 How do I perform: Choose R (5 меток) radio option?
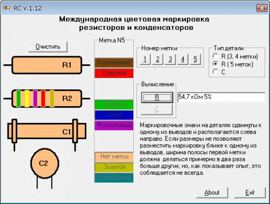(x=233, y=64)
